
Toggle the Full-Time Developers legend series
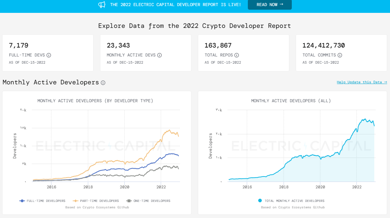point(42,201)
